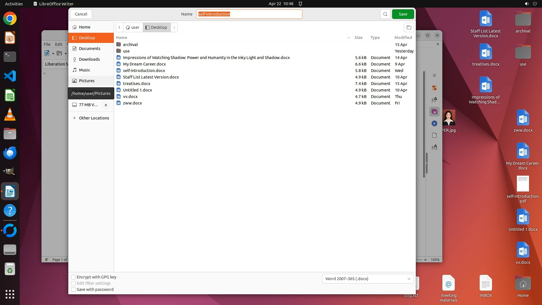Click the Name column sort arrow
Viewport: 542px width, 305px height.
(348, 38)
